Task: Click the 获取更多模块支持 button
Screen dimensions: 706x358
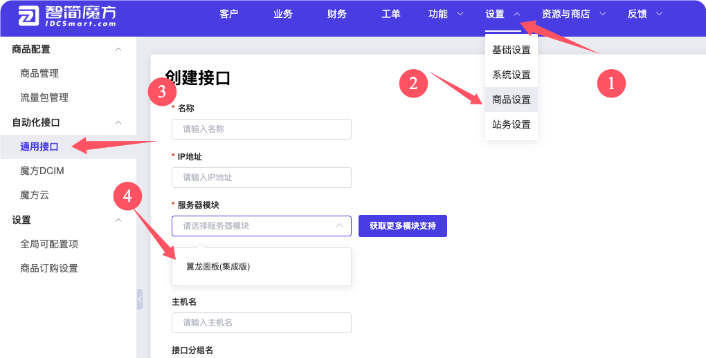Action: point(402,226)
